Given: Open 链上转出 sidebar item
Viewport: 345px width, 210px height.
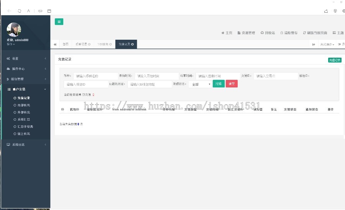Looking at the screenshot, I should [23, 134].
